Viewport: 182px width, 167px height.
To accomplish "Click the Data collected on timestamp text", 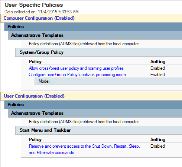I will pyautogui.click(x=42, y=12).
